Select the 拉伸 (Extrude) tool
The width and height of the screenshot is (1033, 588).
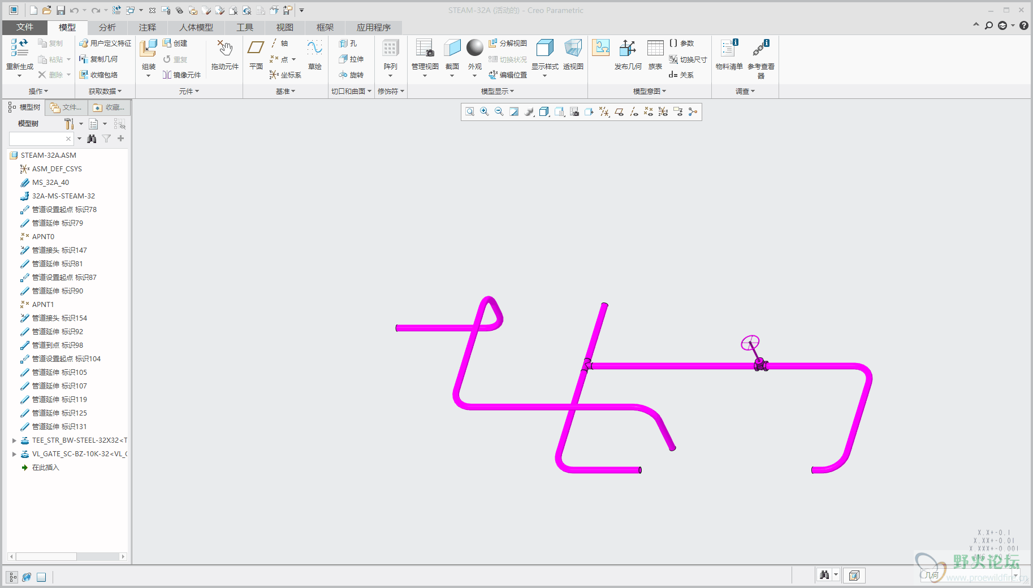tap(351, 59)
